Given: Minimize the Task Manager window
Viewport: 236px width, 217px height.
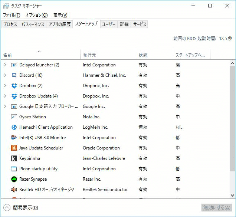Looking at the screenshot, I should 193,6.
